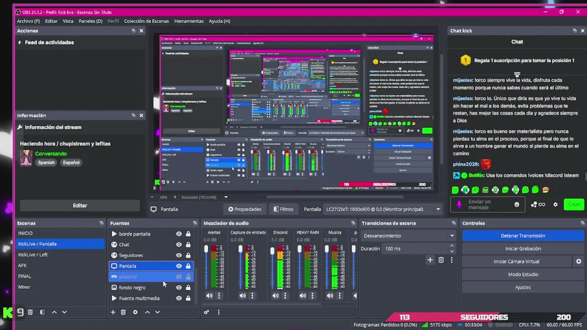Open scene filters icon in Escenas toolbar

tap(42, 312)
